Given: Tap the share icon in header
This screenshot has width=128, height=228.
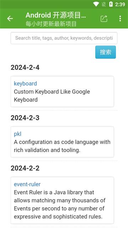Looking at the screenshot, I should click(104, 19).
